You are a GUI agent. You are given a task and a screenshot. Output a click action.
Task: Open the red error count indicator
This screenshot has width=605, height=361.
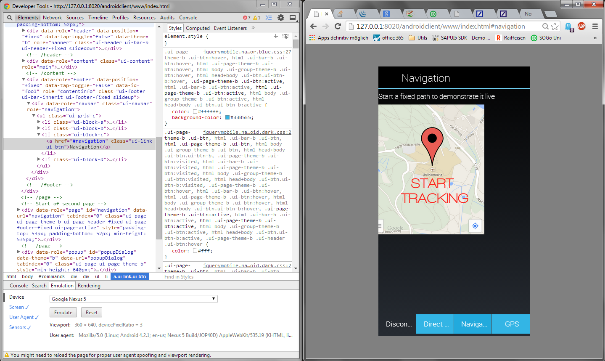click(x=247, y=18)
